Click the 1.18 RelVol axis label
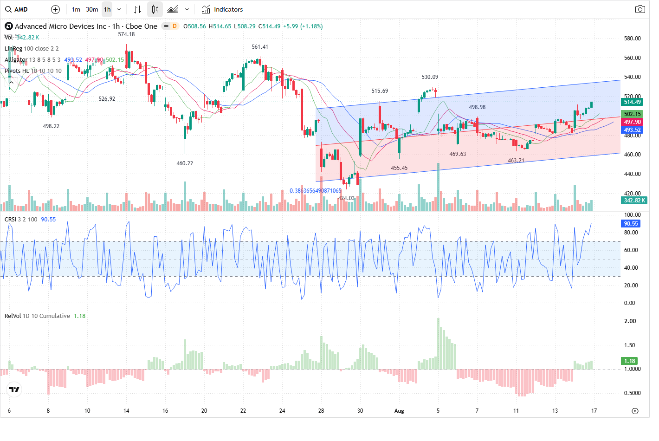 tap(629, 361)
